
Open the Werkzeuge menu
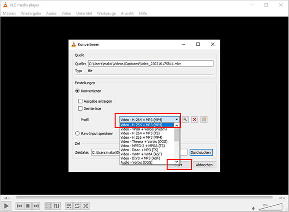coord(106,13)
